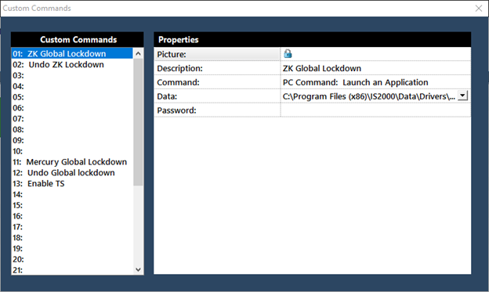Select command 12: Undo Global lockdown

pyautogui.click(x=72, y=173)
